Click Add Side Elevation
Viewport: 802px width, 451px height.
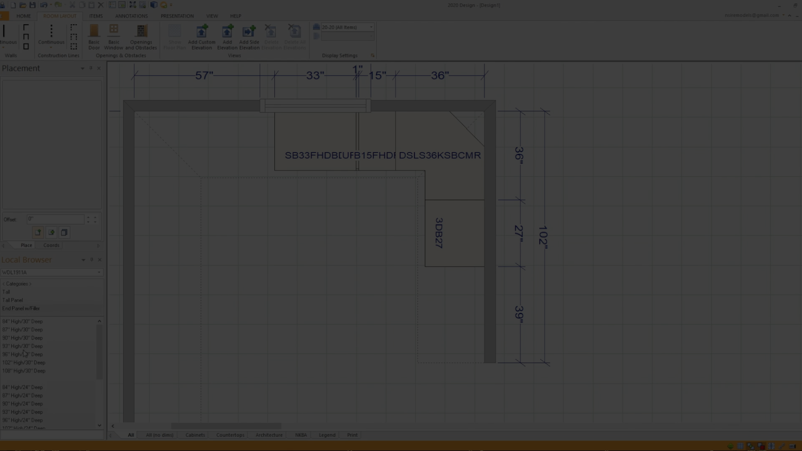pos(249,37)
